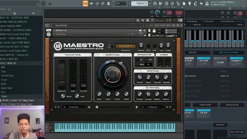
Task: Click the speaker icon in the browser header
Action: click(x=33, y=13)
